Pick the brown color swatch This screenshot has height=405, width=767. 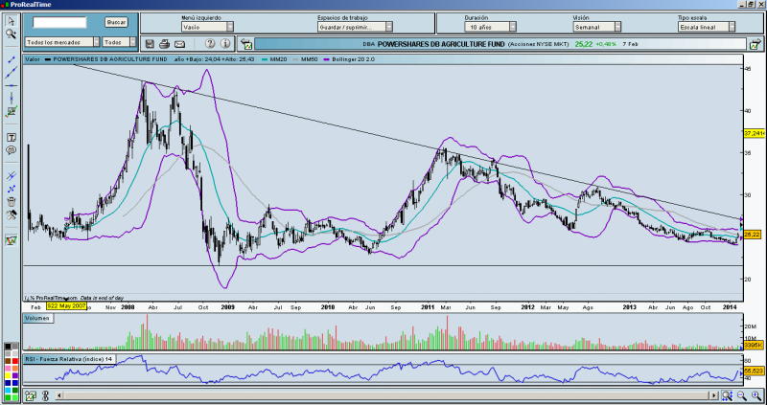pos(8,361)
